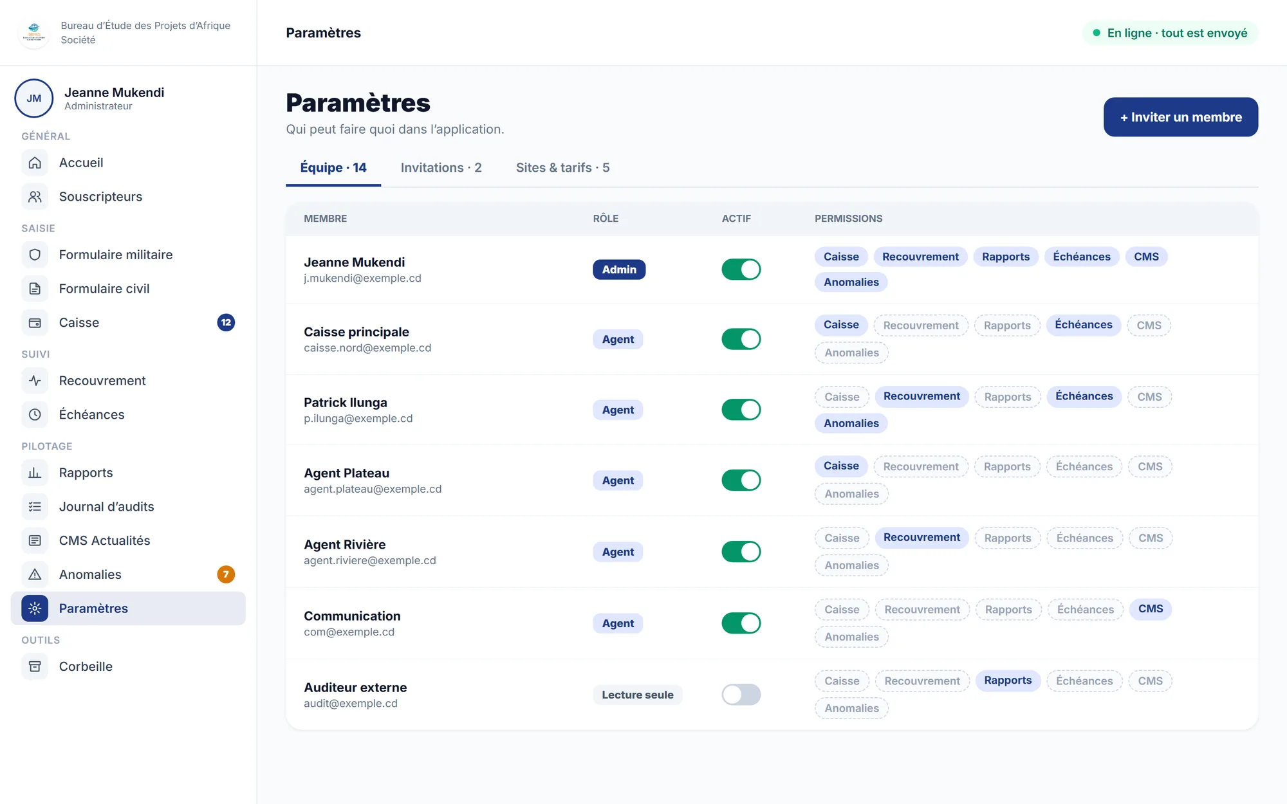The width and height of the screenshot is (1287, 804).
Task: Open Journal d'audits list icon
Action: (35, 507)
